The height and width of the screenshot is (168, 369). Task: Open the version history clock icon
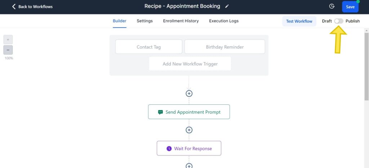point(332,6)
